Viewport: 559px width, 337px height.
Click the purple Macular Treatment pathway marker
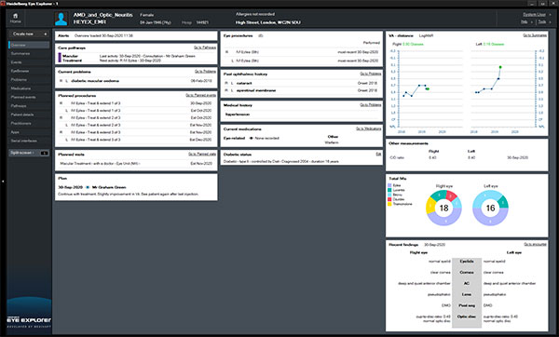coord(60,58)
